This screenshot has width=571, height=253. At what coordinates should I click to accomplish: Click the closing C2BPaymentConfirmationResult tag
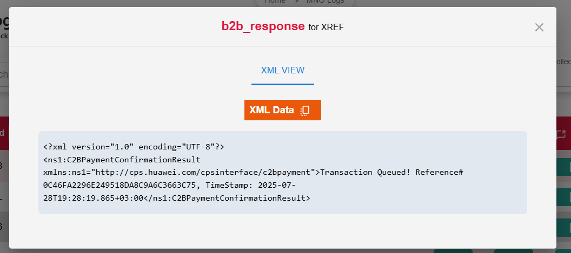[x=227, y=198]
